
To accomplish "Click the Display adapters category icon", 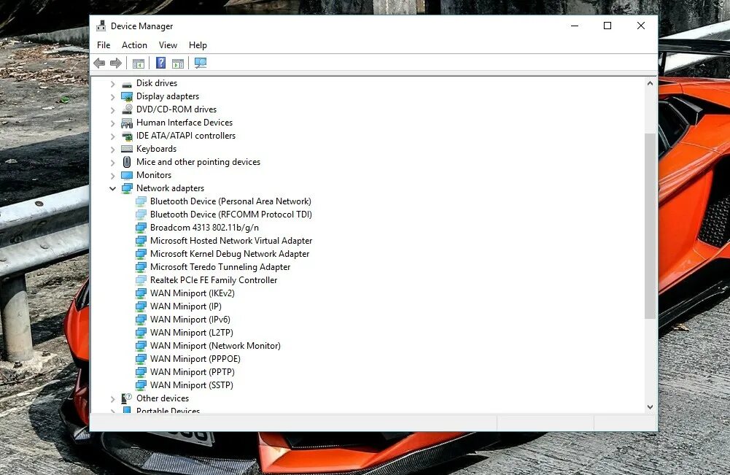I will click(127, 97).
